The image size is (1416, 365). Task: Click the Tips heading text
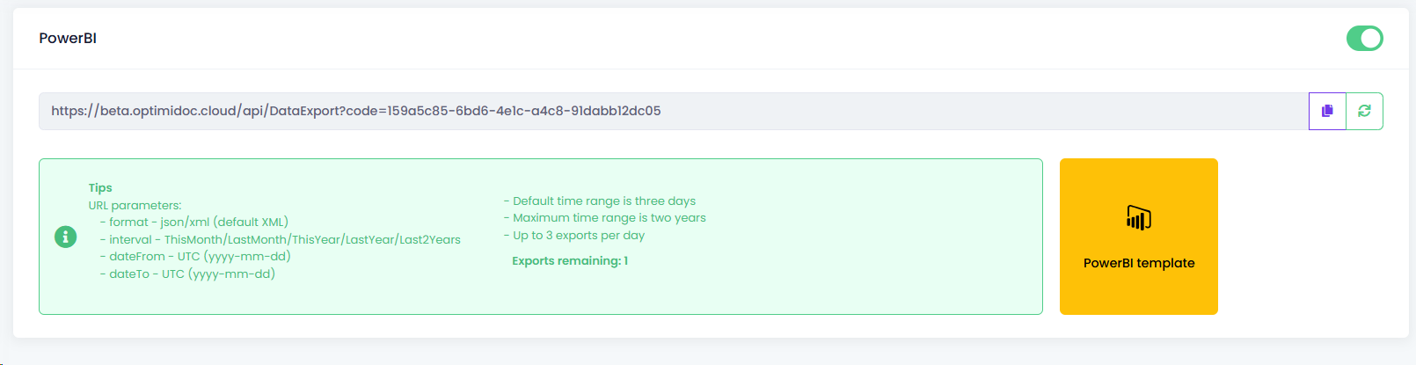[100, 187]
